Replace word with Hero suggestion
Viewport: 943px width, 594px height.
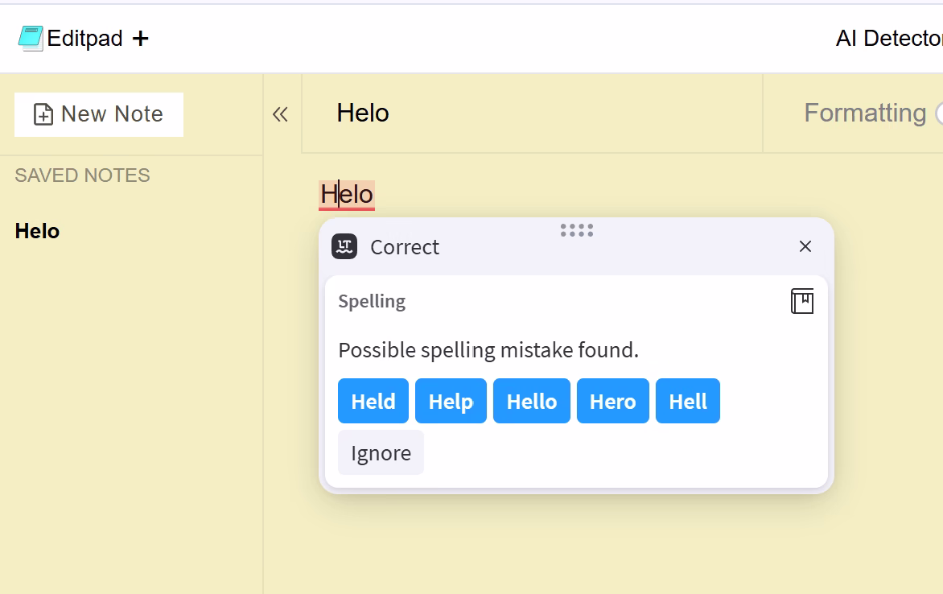(x=613, y=401)
